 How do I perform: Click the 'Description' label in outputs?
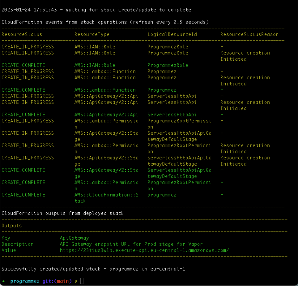[x=18, y=244]
